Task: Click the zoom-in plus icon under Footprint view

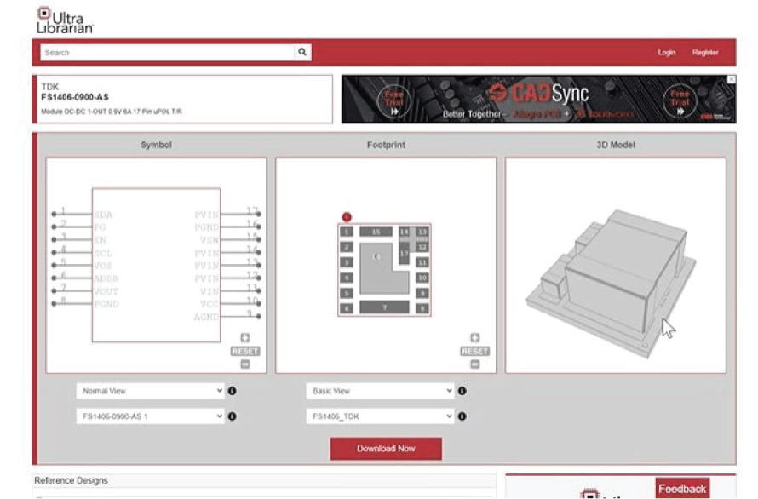Action: click(474, 336)
